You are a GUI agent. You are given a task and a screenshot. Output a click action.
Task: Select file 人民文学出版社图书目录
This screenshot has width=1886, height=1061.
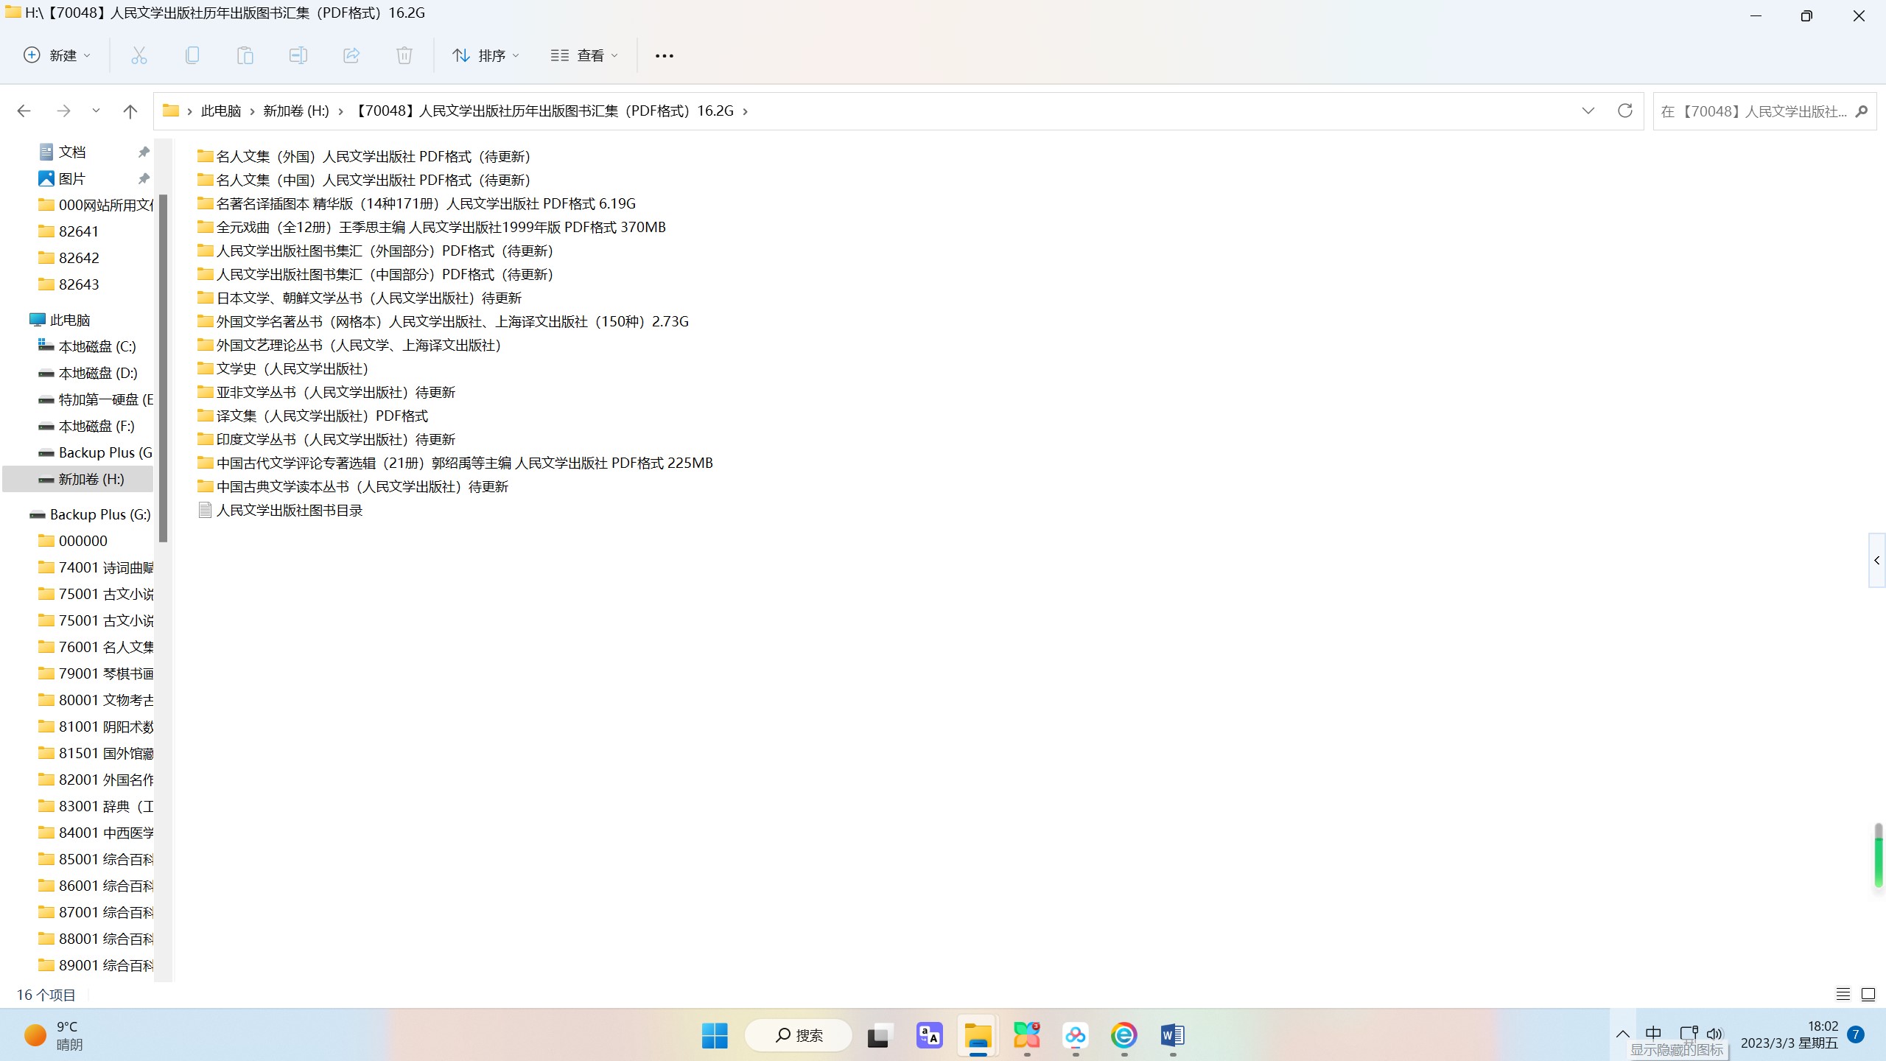click(280, 510)
